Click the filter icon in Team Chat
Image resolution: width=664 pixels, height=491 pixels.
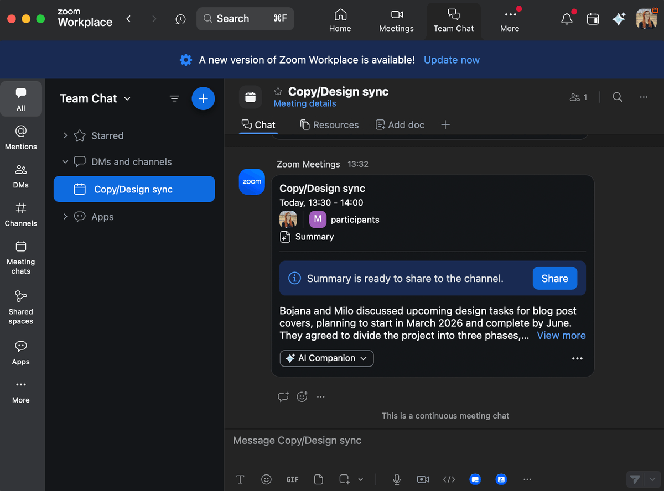[174, 98]
